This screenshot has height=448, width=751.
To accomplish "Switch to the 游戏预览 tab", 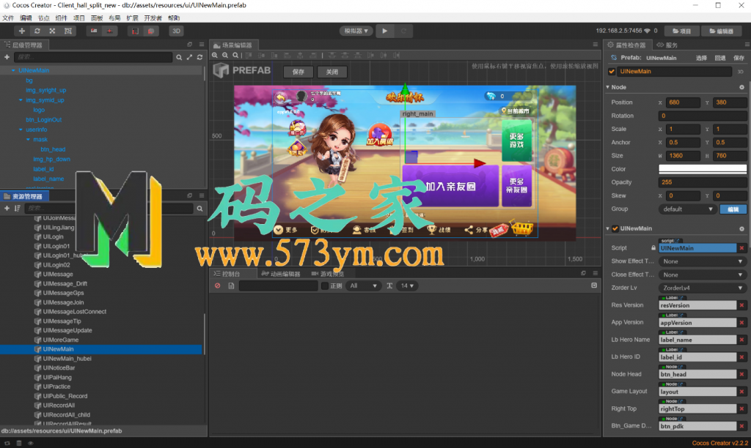I will [328, 274].
